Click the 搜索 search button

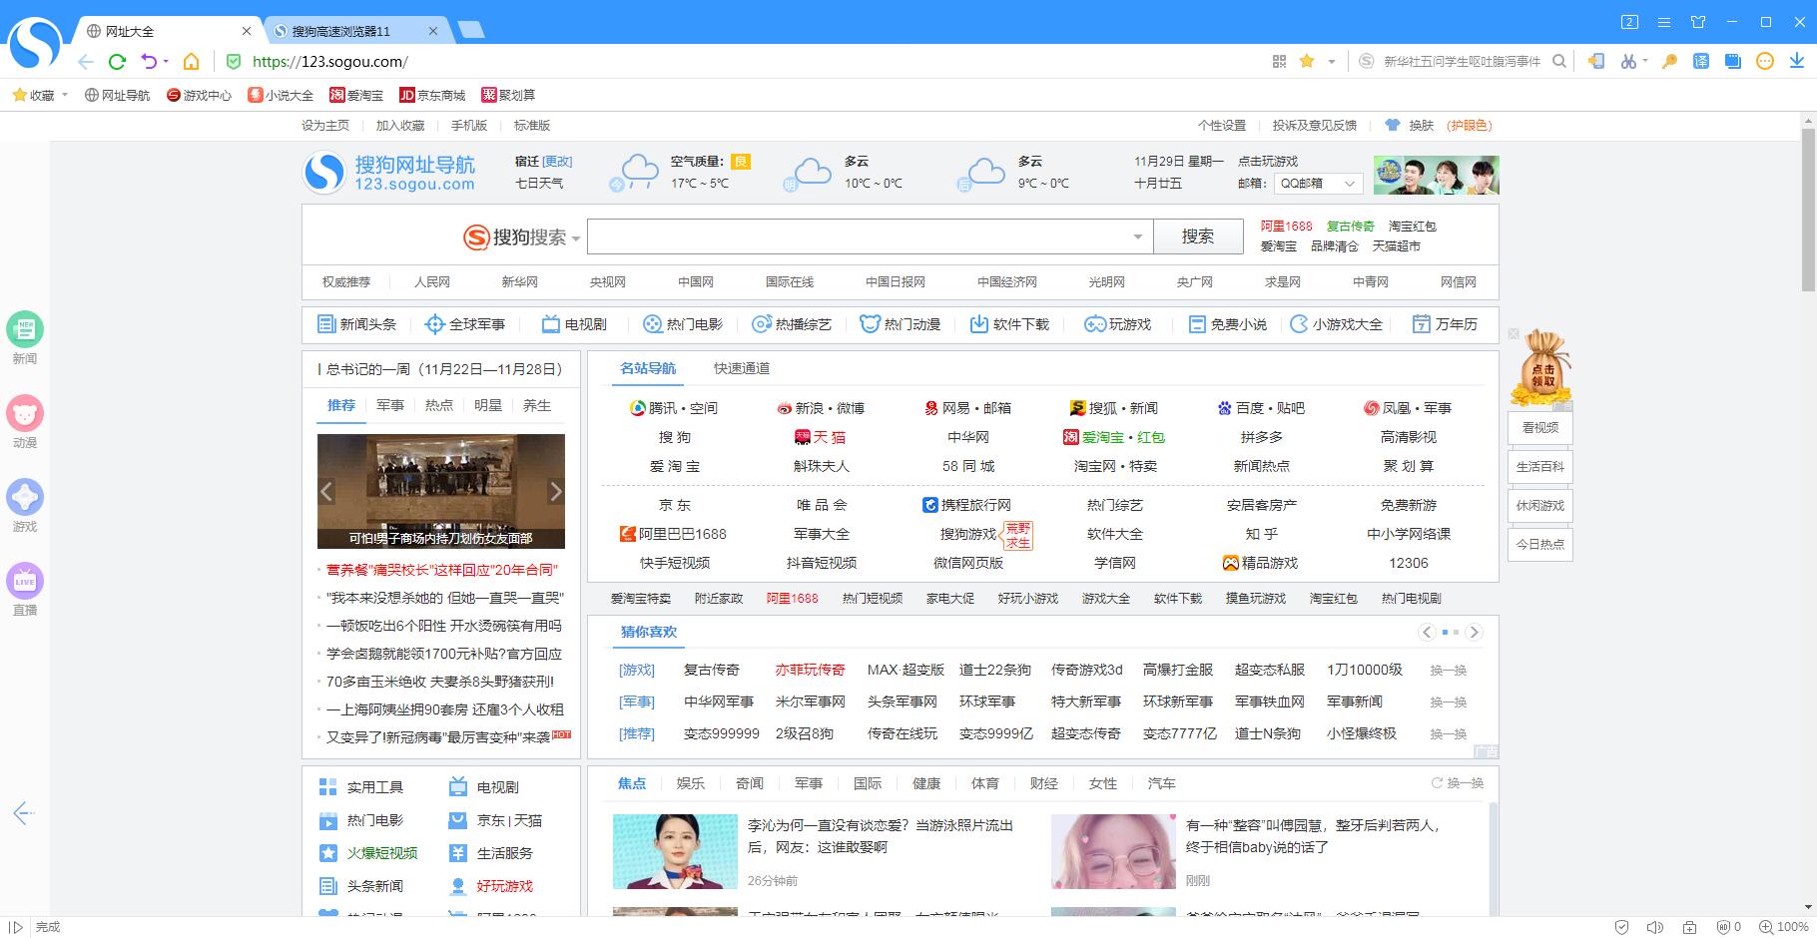(x=1198, y=236)
